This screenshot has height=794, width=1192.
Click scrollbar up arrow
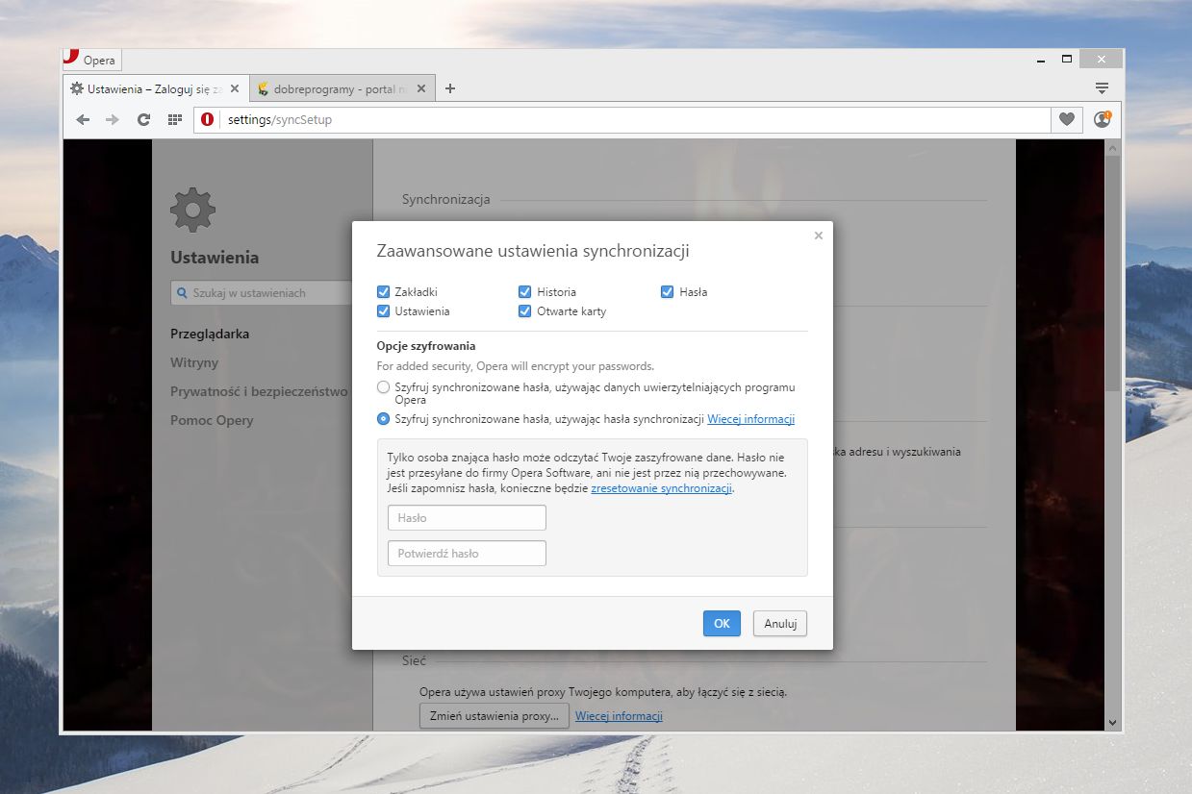(1113, 147)
